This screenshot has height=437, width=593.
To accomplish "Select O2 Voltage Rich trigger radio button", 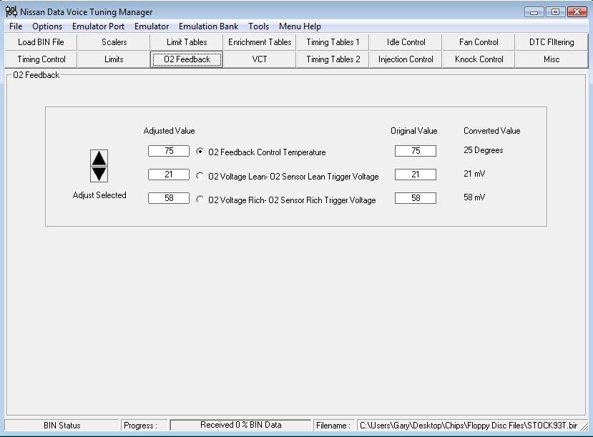I will (200, 200).
